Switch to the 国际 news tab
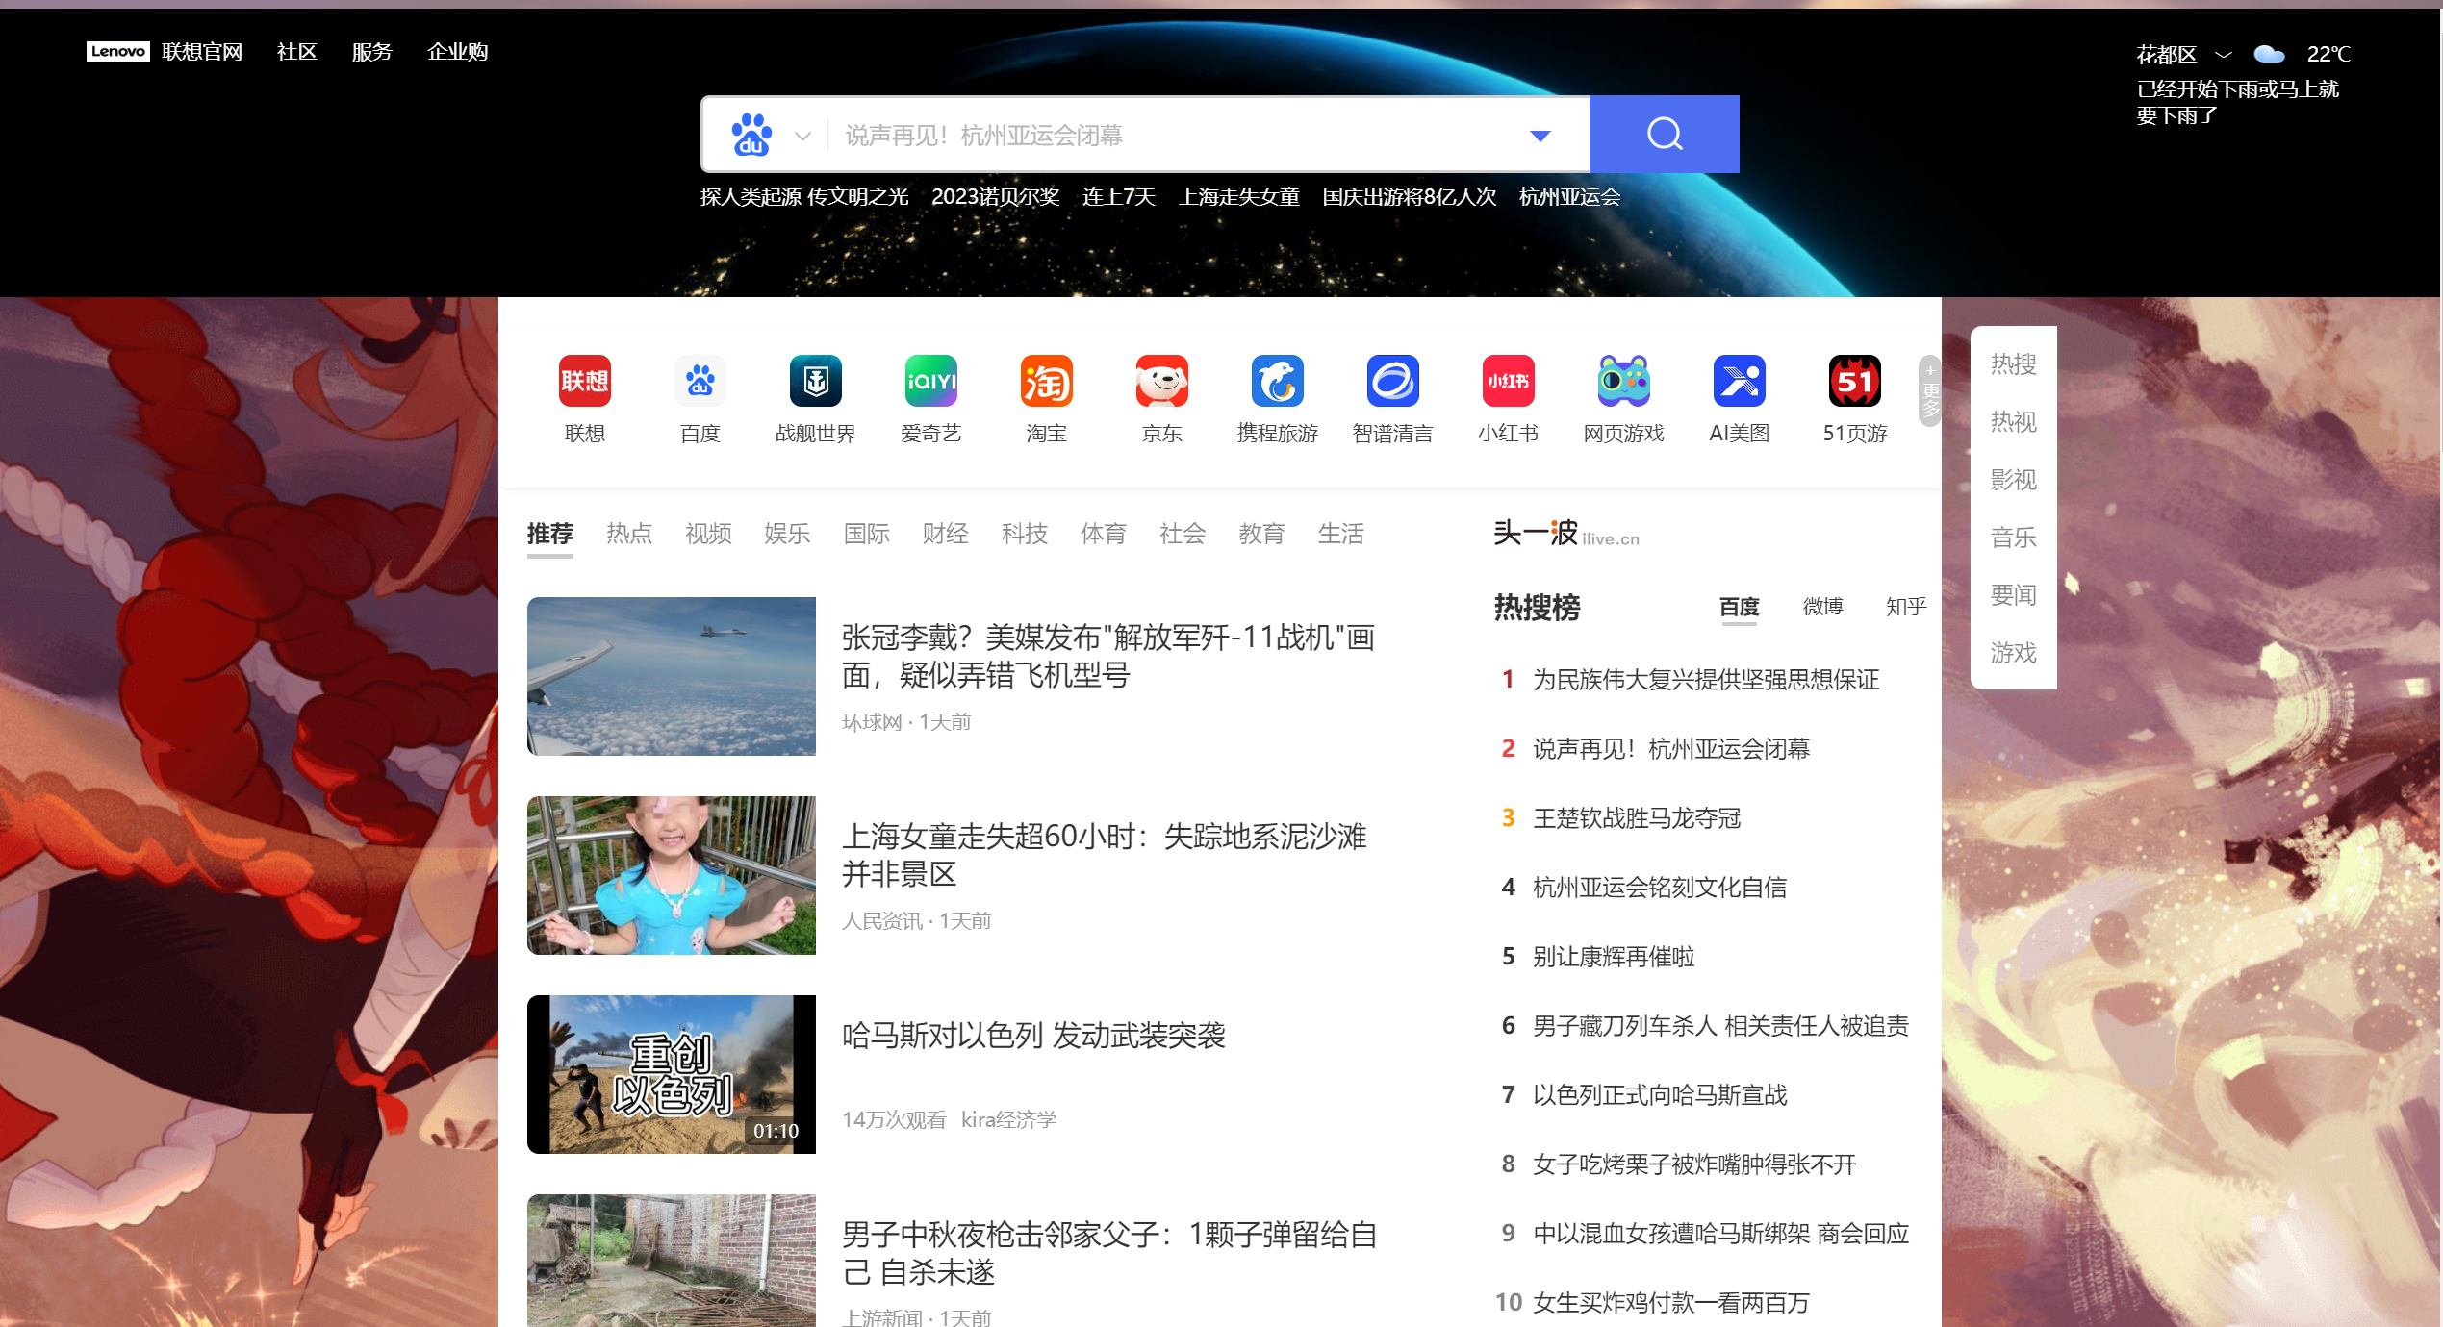The height and width of the screenshot is (1327, 2443). click(866, 534)
